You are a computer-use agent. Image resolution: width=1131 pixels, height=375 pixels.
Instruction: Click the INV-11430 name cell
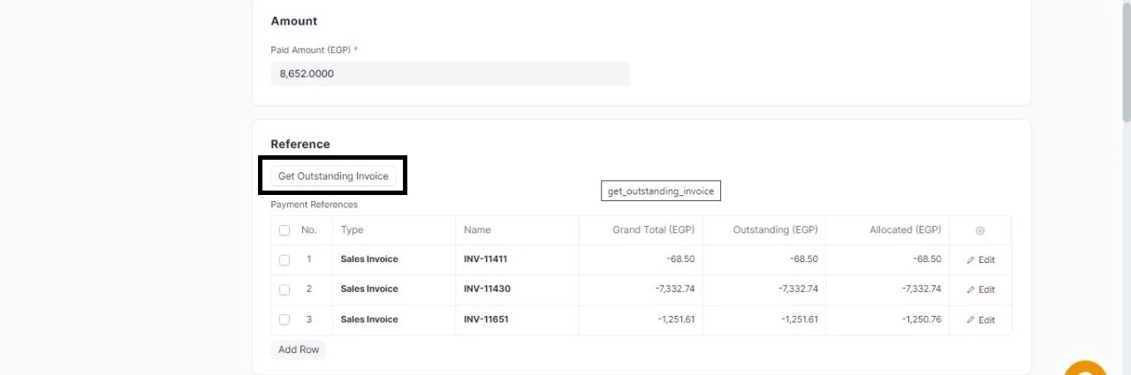(517, 289)
